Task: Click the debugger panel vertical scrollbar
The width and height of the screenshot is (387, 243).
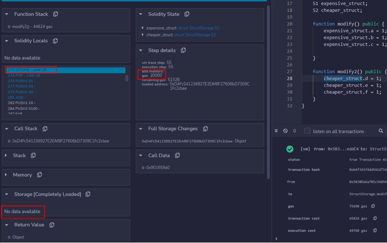Action: [x=268, y=91]
